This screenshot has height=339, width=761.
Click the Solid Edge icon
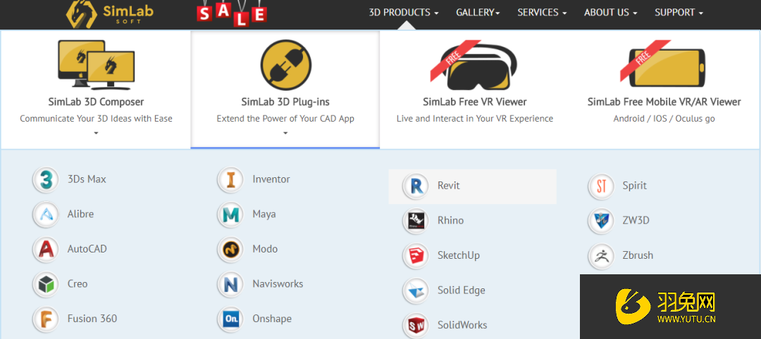click(x=416, y=290)
